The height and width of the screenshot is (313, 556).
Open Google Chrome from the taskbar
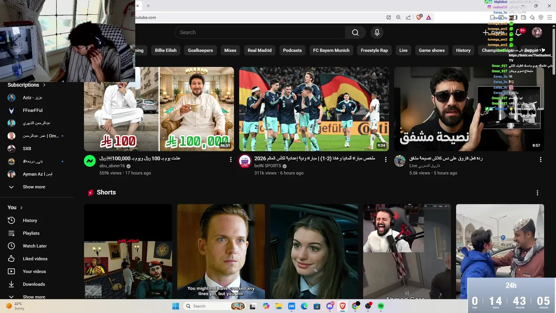[355, 306]
